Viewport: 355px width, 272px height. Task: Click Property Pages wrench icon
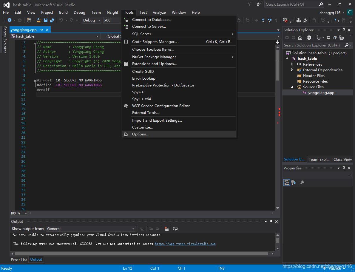pyautogui.click(x=302, y=183)
